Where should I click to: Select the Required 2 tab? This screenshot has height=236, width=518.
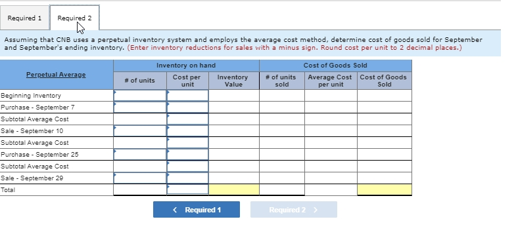pyautogui.click(x=74, y=18)
